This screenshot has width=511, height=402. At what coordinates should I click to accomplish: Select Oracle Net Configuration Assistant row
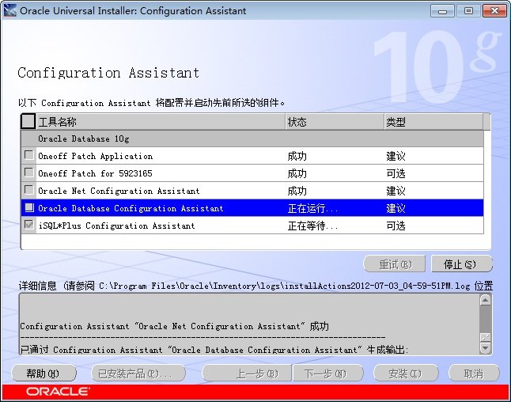(252, 191)
